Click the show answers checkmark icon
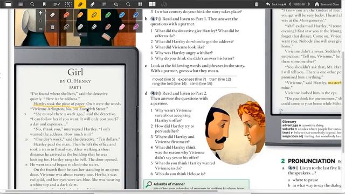 tap(57, 4)
